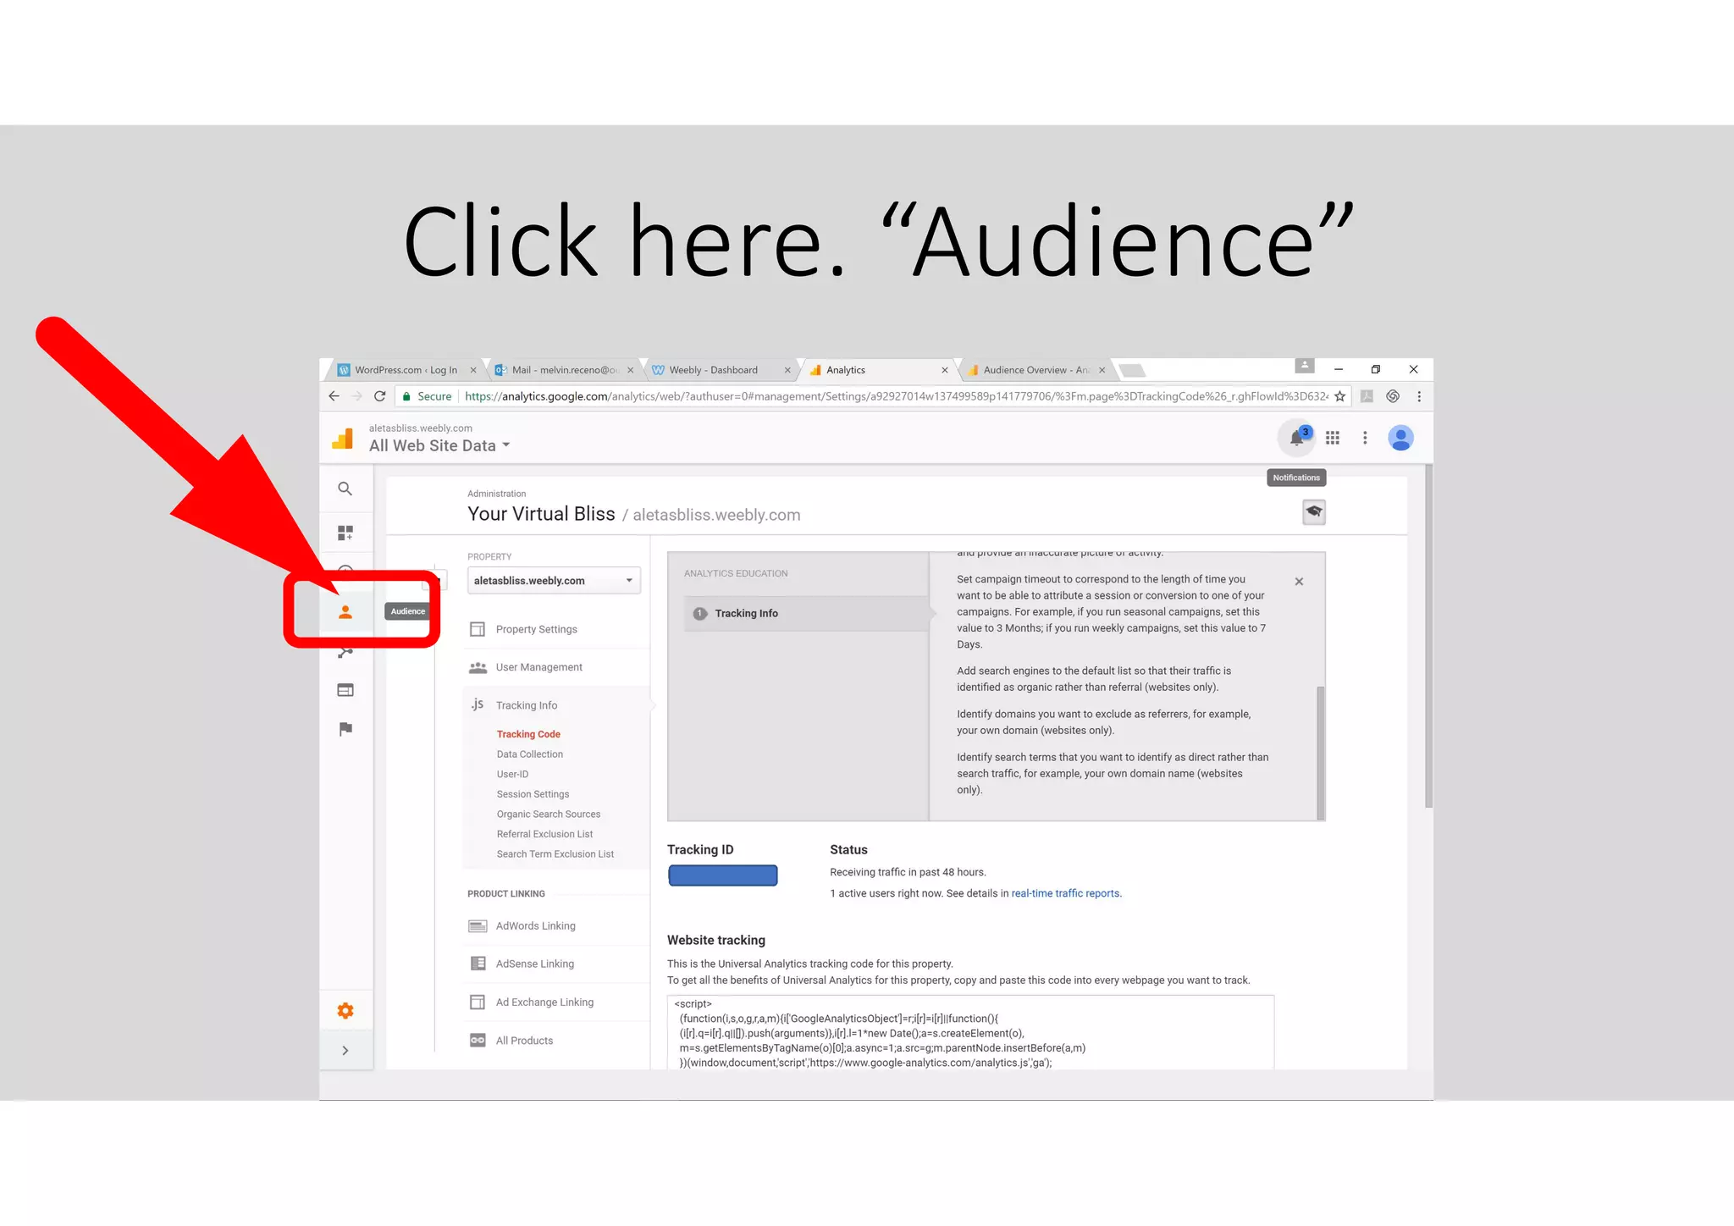Open the Notifications bell
The image size is (1734, 1226).
[1296, 438]
